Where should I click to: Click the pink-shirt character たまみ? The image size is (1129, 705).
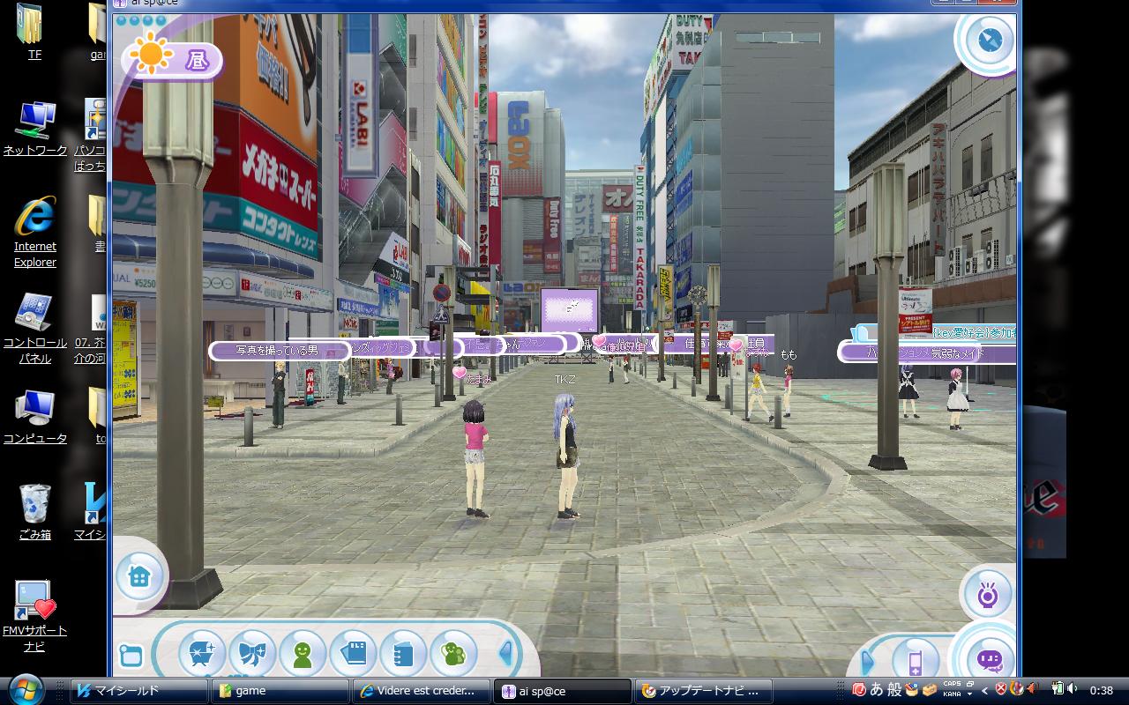pos(476,456)
